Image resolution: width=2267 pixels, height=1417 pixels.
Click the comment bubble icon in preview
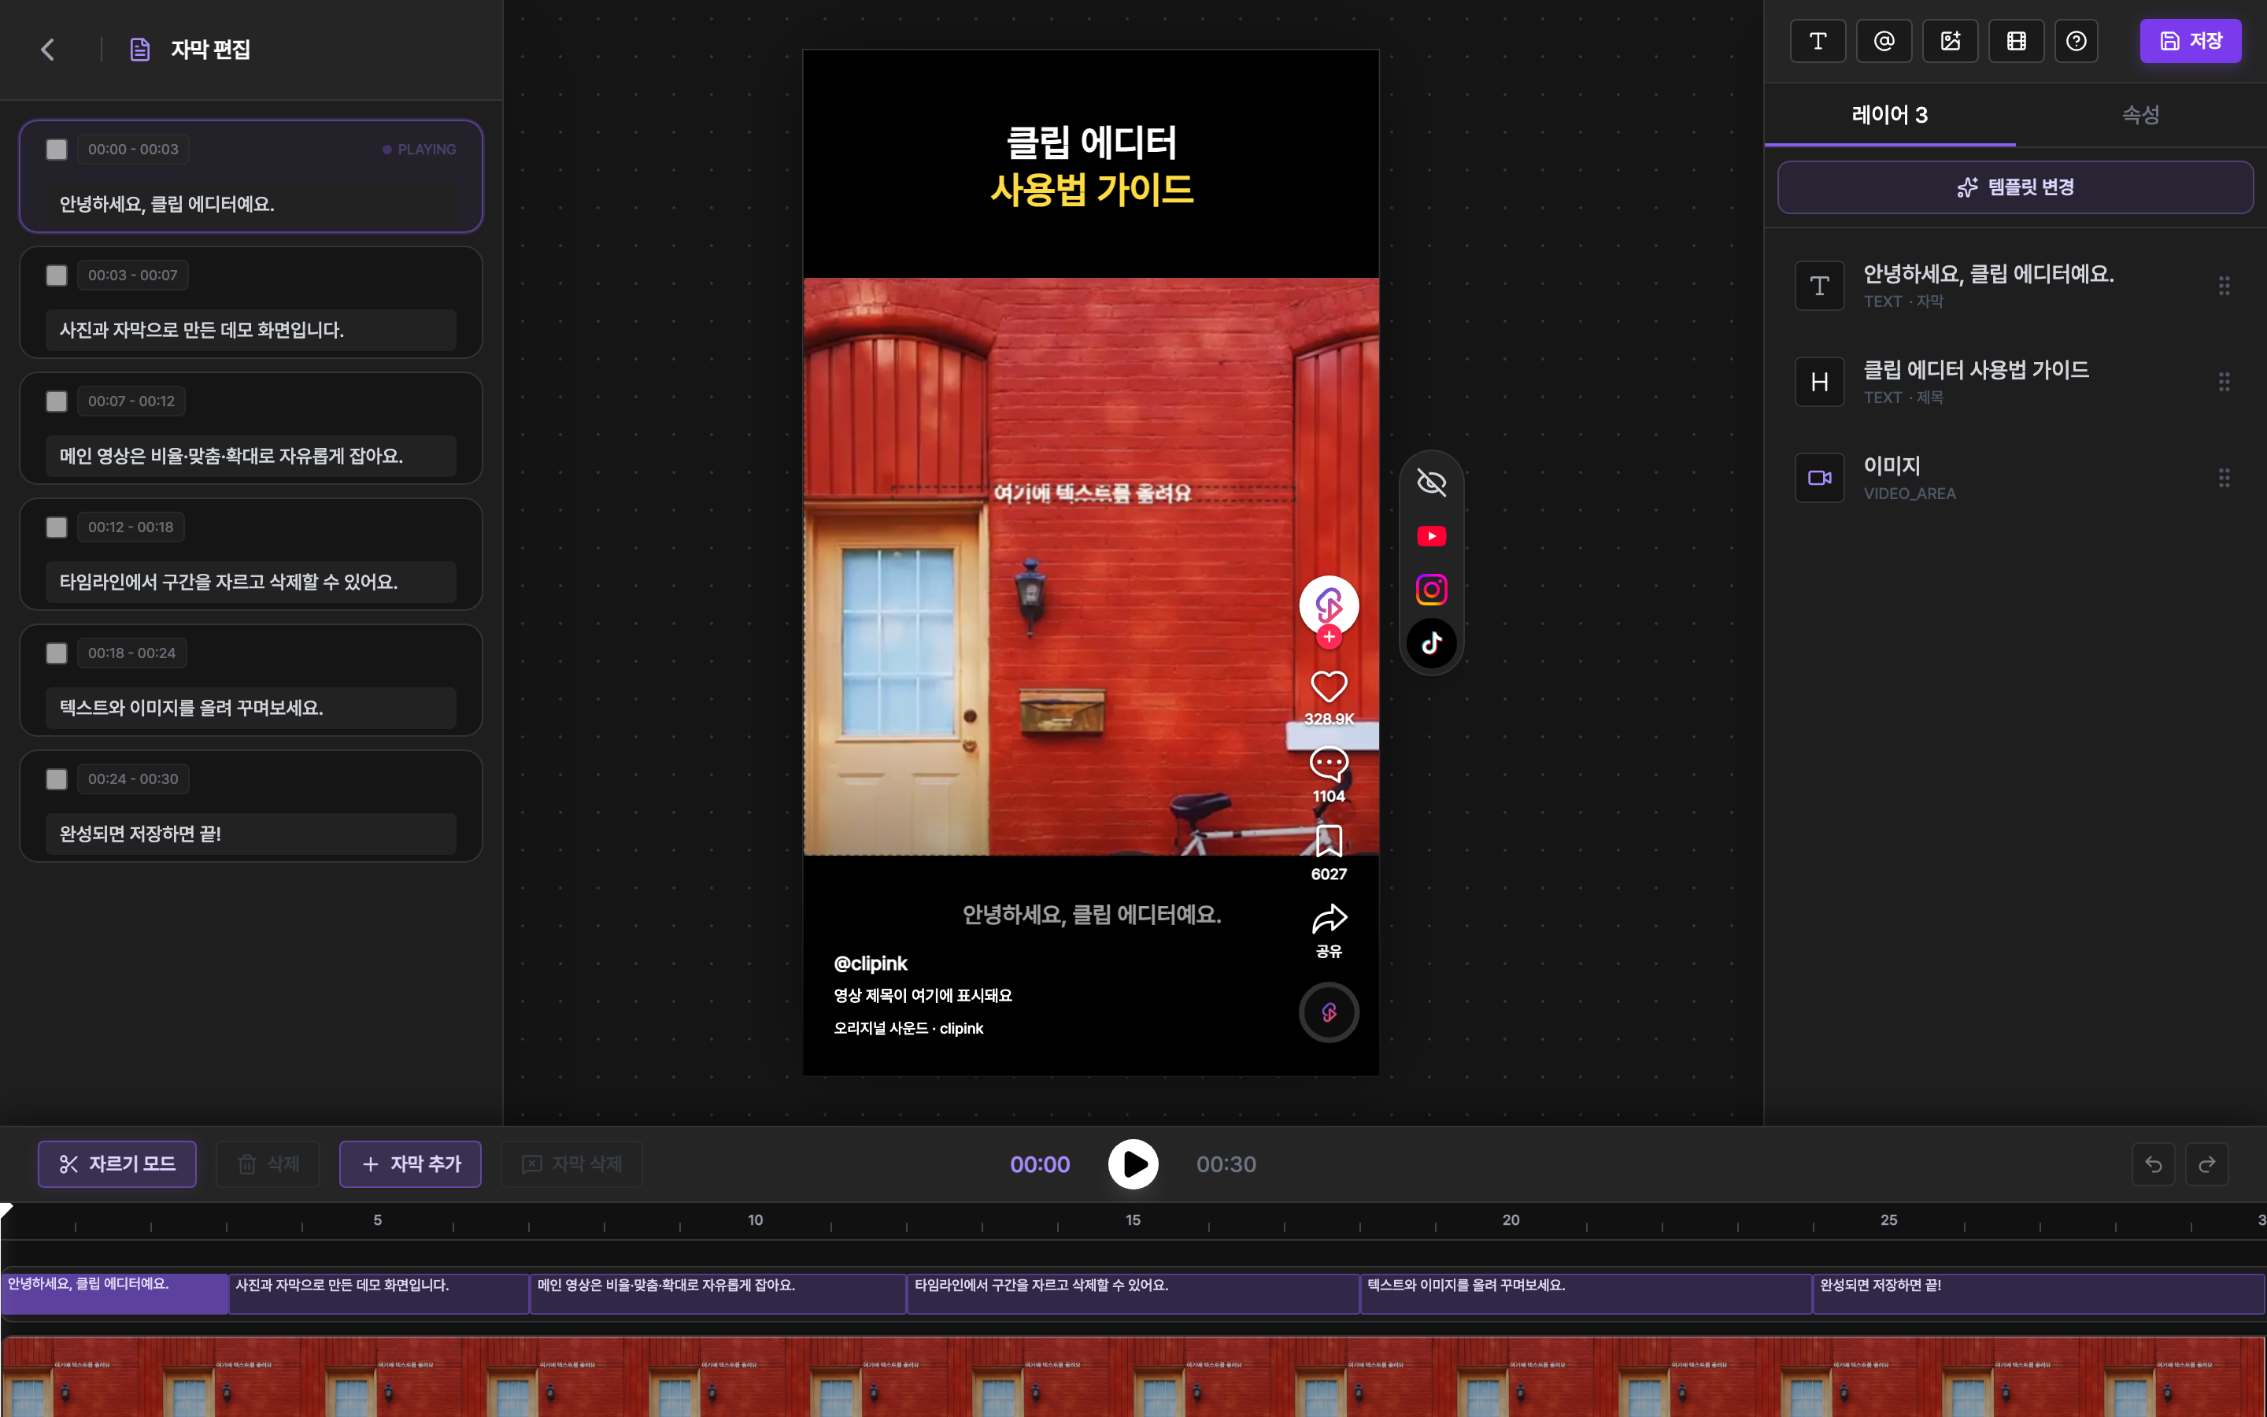[1329, 764]
